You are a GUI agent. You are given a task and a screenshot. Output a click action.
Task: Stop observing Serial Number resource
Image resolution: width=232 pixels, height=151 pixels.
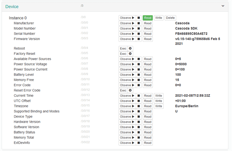[138, 34]
